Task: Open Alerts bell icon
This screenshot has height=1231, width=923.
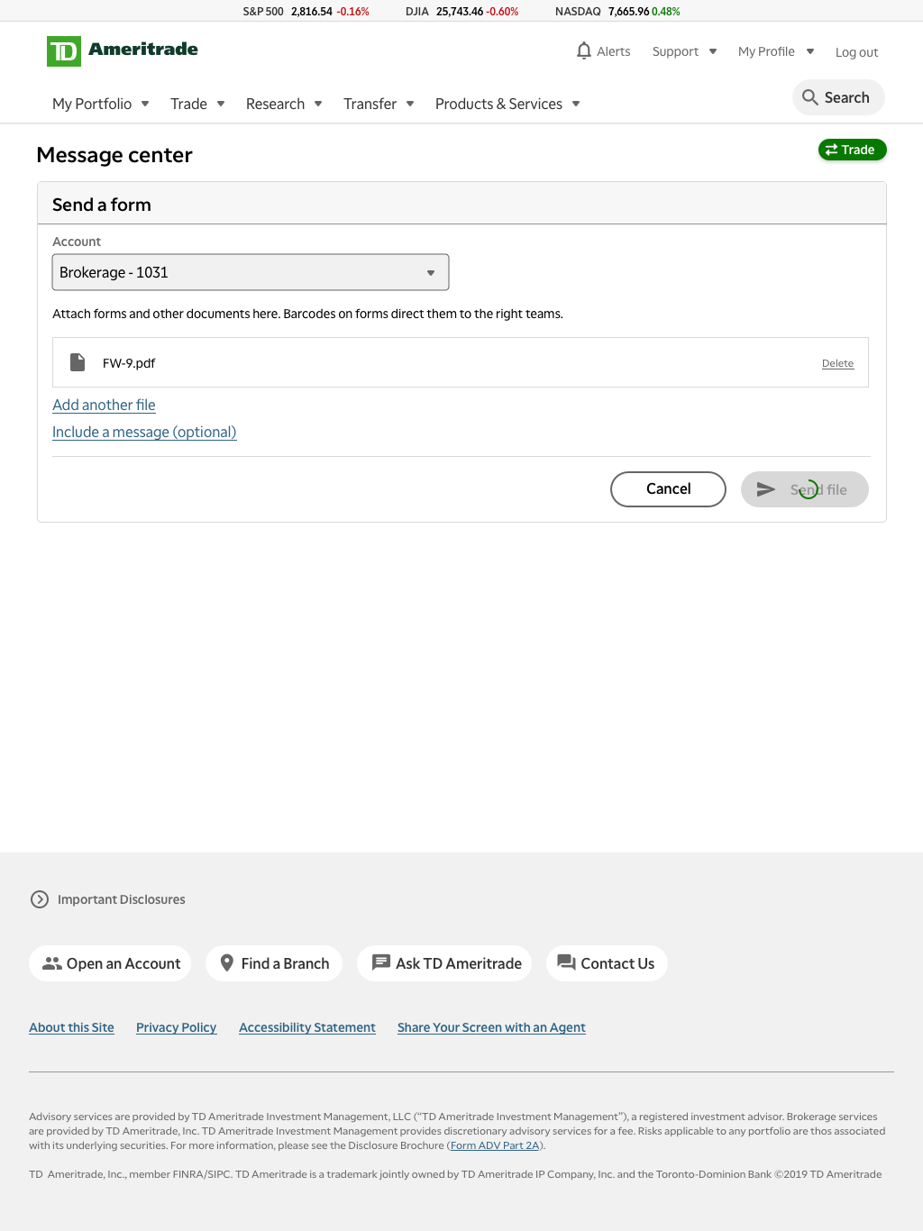Action: 584,50
